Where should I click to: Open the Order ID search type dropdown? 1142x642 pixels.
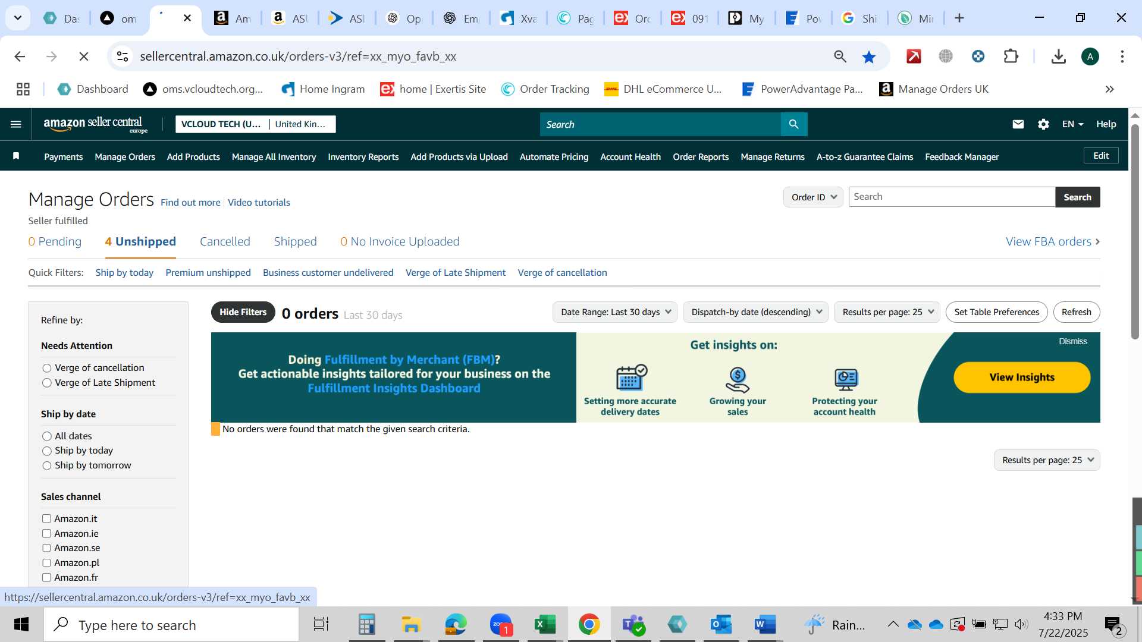(x=813, y=197)
